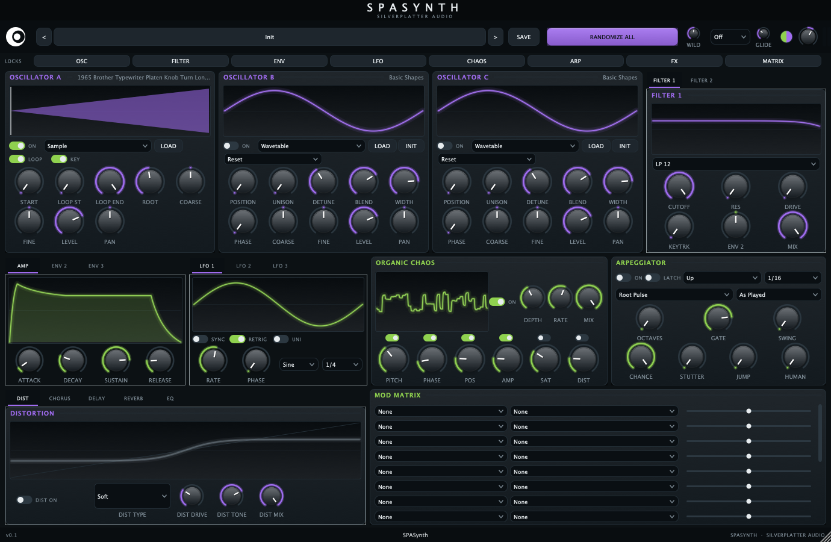Click Arpeggiator SWING knob
The width and height of the screenshot is (831, 542).
coord(787,317)
